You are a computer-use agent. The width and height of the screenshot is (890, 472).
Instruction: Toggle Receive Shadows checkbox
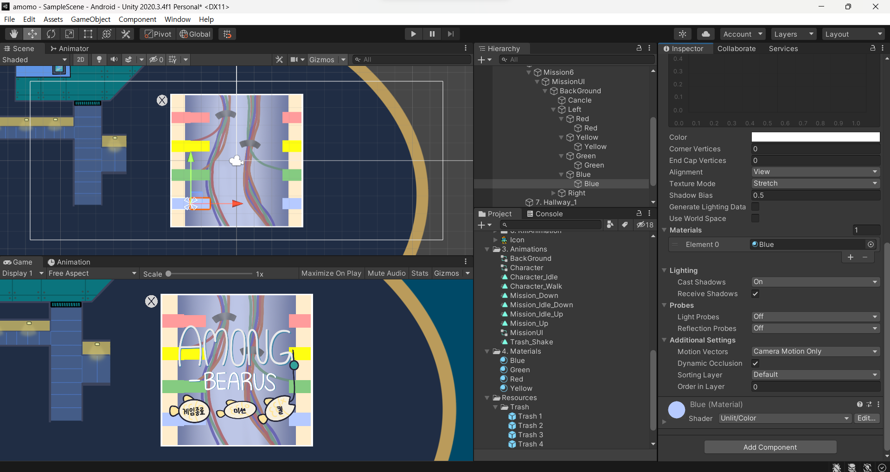(x=756, y=293)
